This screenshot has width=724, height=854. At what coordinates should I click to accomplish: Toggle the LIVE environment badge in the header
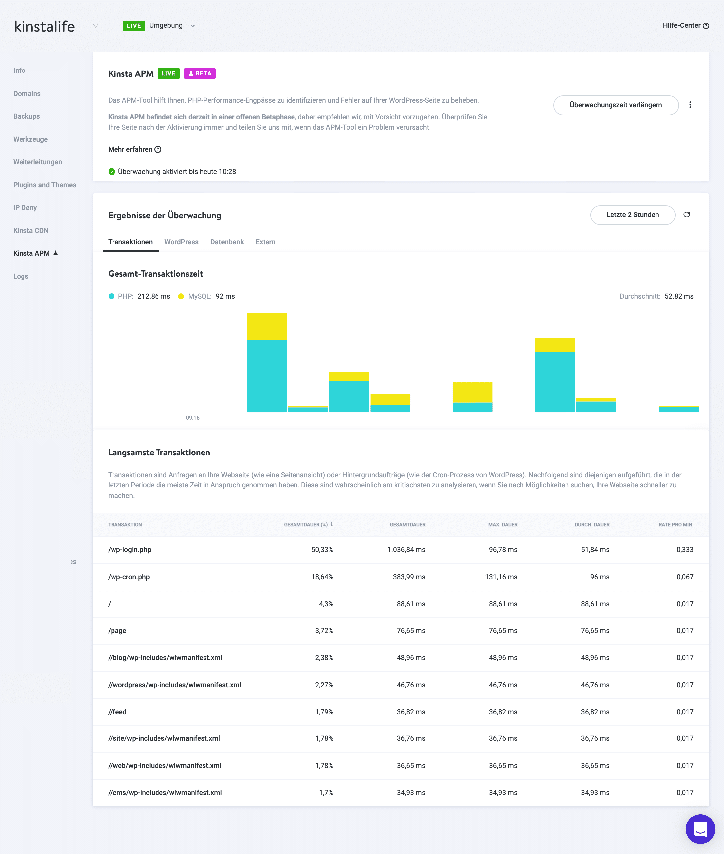coord(134,25)
